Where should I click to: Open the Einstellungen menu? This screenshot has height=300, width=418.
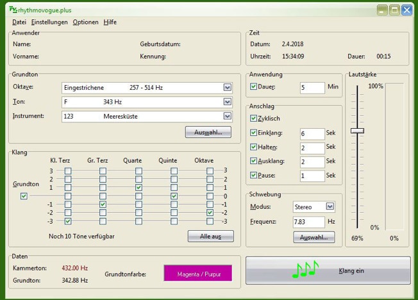click(x=49, y=22)
